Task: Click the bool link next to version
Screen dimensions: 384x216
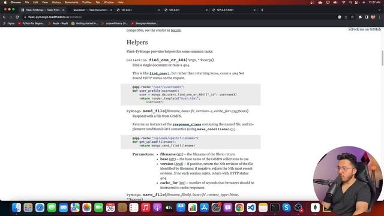Action: click(179, 164)
